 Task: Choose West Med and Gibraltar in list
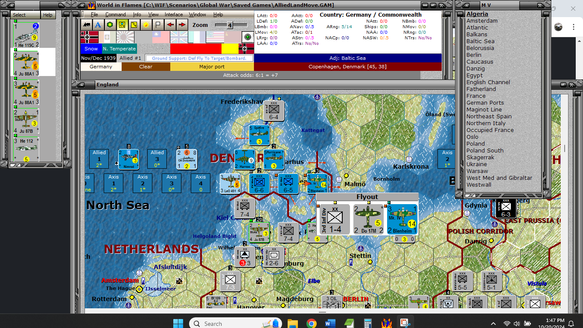[499, 178]
